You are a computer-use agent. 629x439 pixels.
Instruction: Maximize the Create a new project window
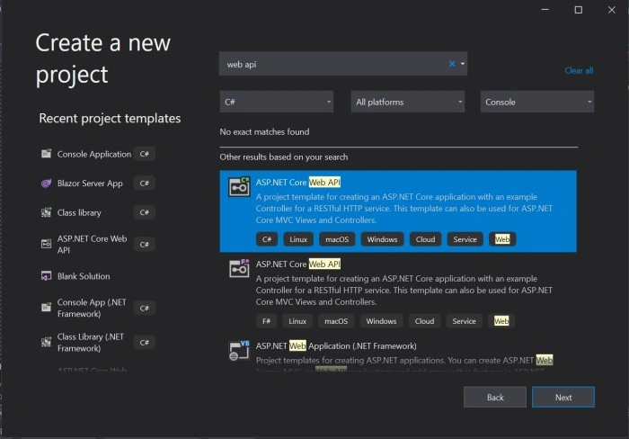click(x=579, y=10)
